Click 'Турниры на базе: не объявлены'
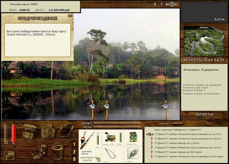This screenshot has height=164, width=229. (201, 94)
